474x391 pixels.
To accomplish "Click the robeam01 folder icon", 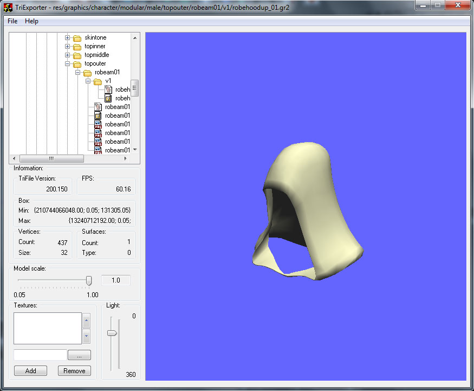I will (x=87, y=73).
